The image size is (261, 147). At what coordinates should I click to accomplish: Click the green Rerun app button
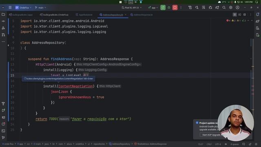[x=163, y=7]
